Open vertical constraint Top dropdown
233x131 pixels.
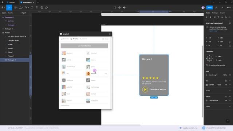(x=219, y=60)
